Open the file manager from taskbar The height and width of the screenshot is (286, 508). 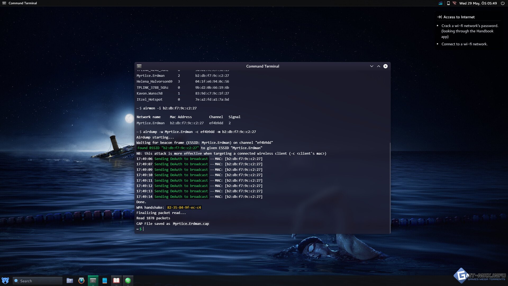tap(70, 281)
